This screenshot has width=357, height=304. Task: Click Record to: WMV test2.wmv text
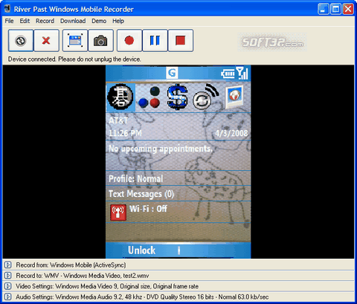(x=83, y=276)
